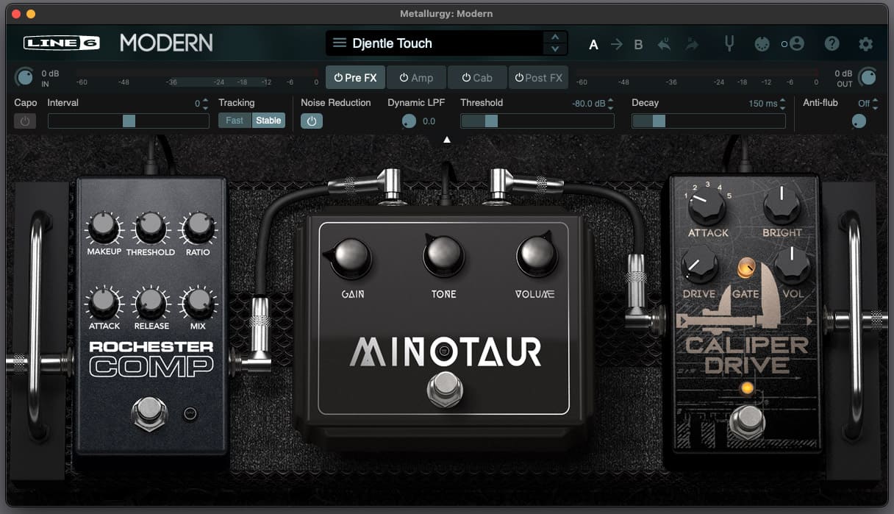Viewport: 894px width, 514px height.
Task: Click the noise gate Threshold slider
Action: pyautogui.click(x=537, y=121)
